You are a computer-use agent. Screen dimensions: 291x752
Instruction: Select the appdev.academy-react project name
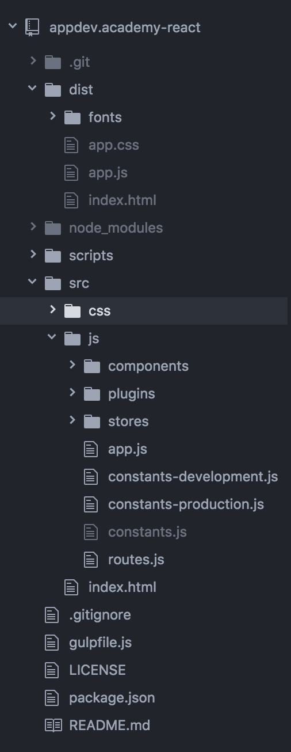pos(125,28)
